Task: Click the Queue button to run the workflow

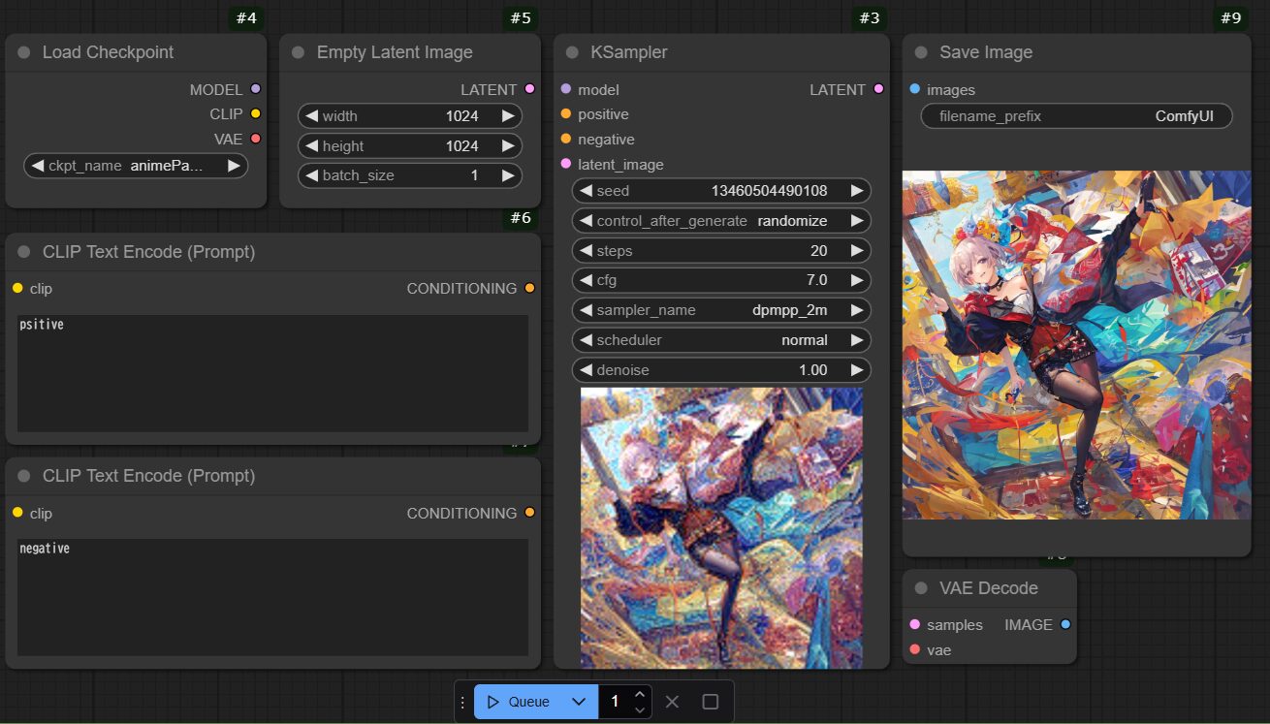Action: [x=518, y=702]
